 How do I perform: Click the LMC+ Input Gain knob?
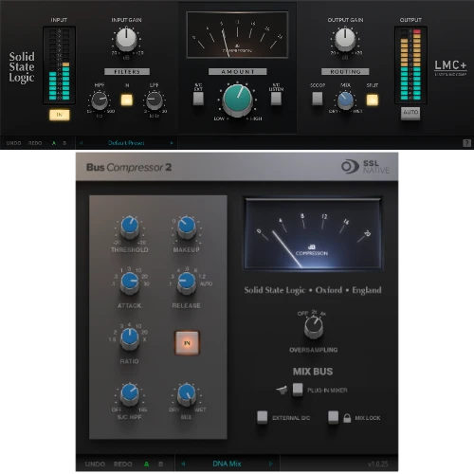tap(126, 39)
